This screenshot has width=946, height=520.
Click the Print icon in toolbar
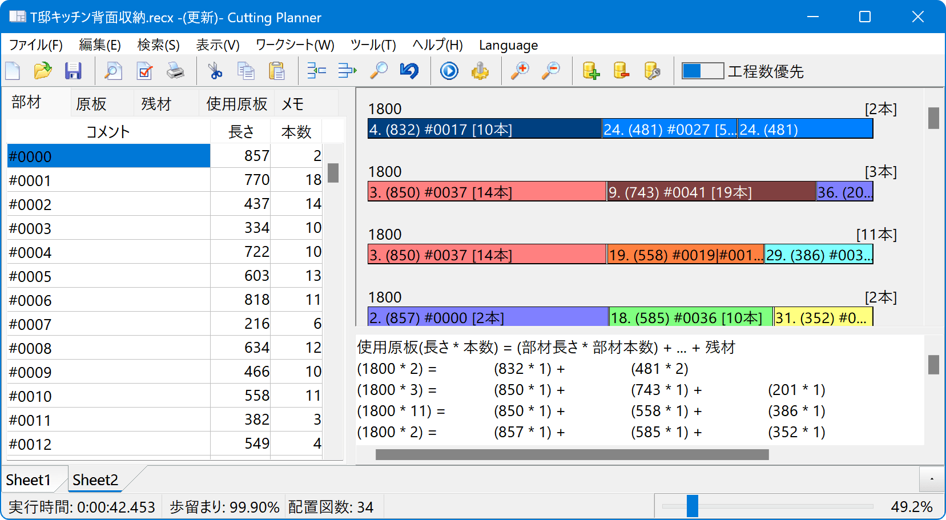coord(175,71)
